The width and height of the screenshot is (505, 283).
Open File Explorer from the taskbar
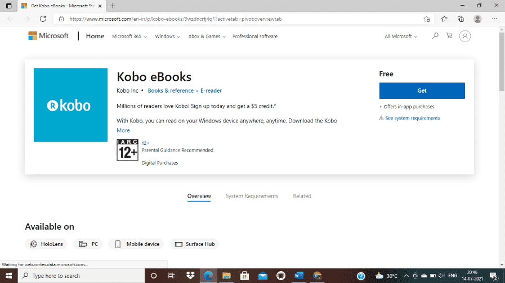point(226,276)
